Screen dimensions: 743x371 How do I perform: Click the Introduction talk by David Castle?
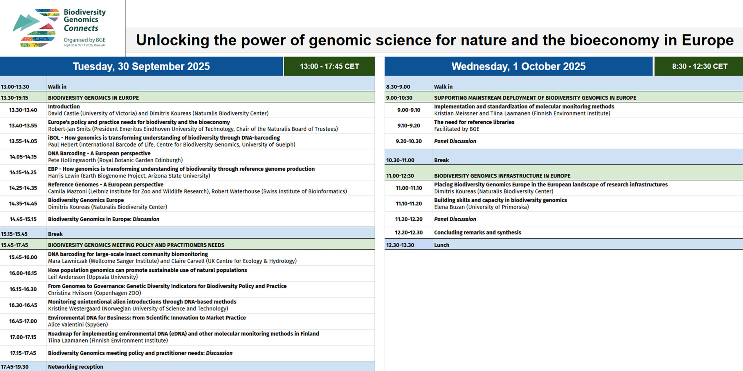187,110
